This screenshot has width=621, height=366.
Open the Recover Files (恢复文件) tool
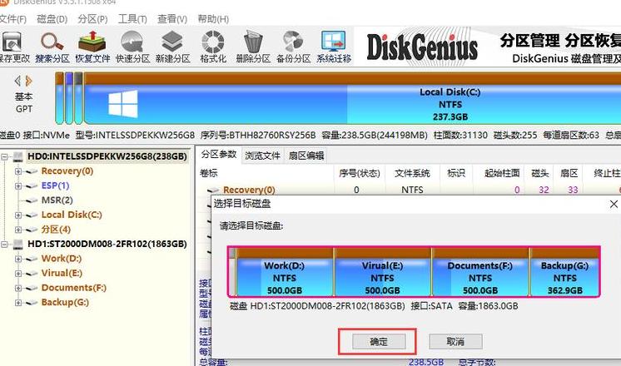(x=92, y=42)
